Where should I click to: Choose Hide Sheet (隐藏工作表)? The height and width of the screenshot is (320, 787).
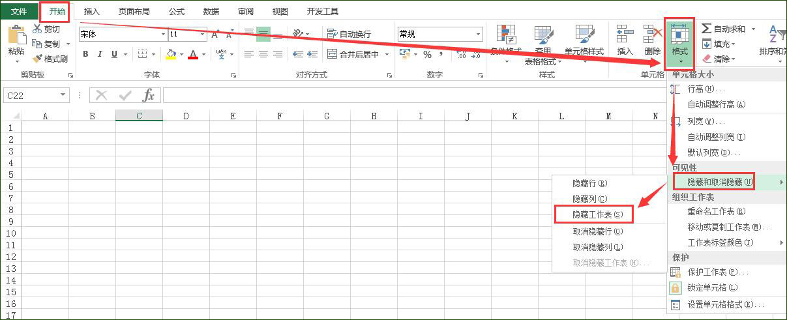pos(598,214)
